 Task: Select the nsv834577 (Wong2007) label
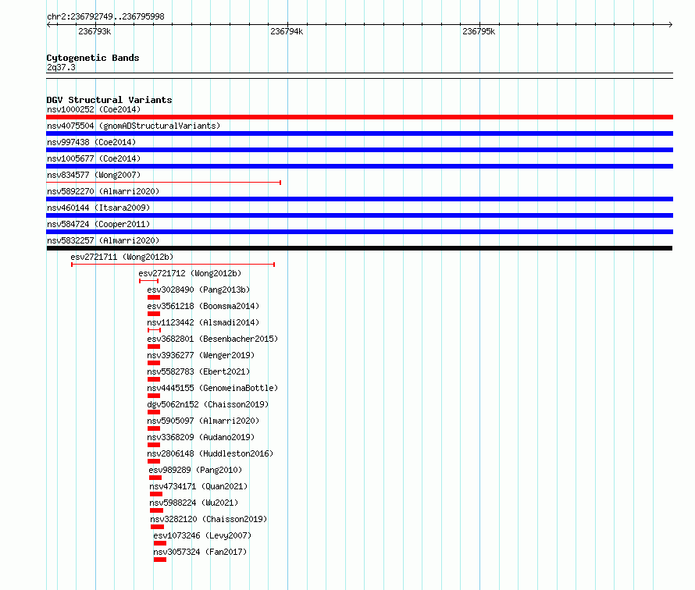[x=94, y=175]
